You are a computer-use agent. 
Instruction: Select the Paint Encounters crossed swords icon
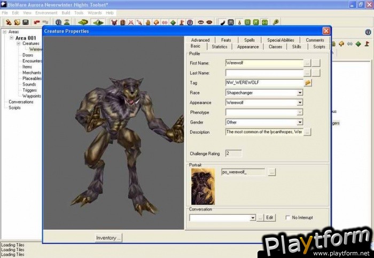[131, 22]
